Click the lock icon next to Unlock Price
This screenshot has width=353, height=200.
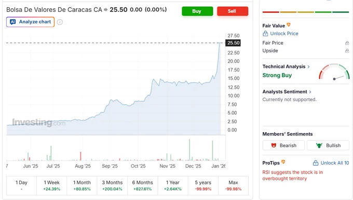tap(265, 34)
